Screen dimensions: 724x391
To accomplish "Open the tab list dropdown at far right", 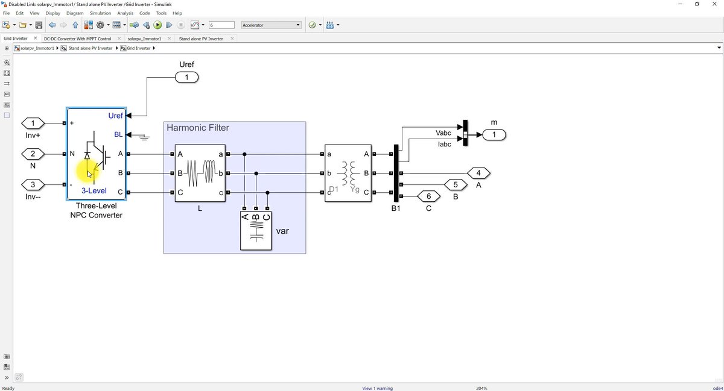I will (x=719, y=48).
